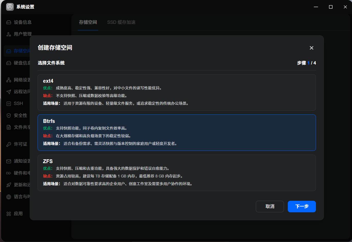Click the 步骤 1 / 4 indicator
The width and height of the screenshot is (352, 242).
[306, 63]
